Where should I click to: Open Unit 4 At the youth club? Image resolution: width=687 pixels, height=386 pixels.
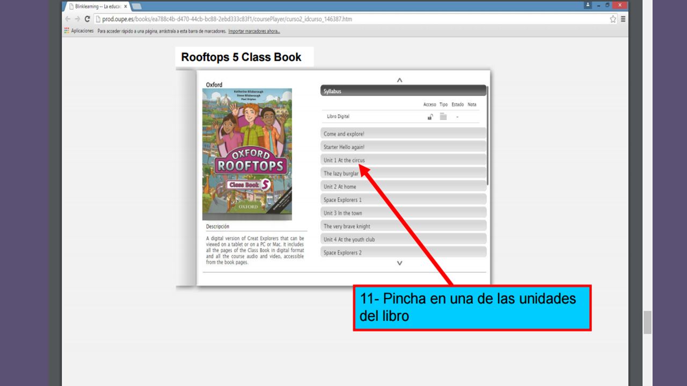pyautogui.click(x=403, y=239)
